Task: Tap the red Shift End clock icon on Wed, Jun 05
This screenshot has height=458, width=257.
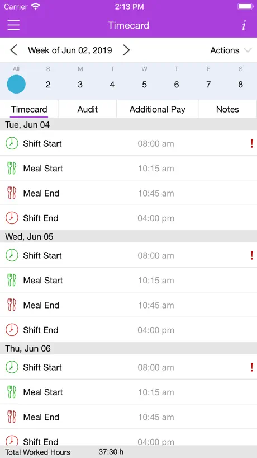Action: pyautogui.click(x=12, y=330)
